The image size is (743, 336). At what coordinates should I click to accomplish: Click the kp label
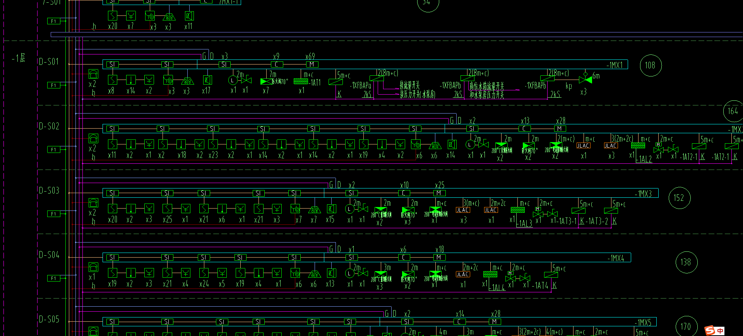[568, 86]
